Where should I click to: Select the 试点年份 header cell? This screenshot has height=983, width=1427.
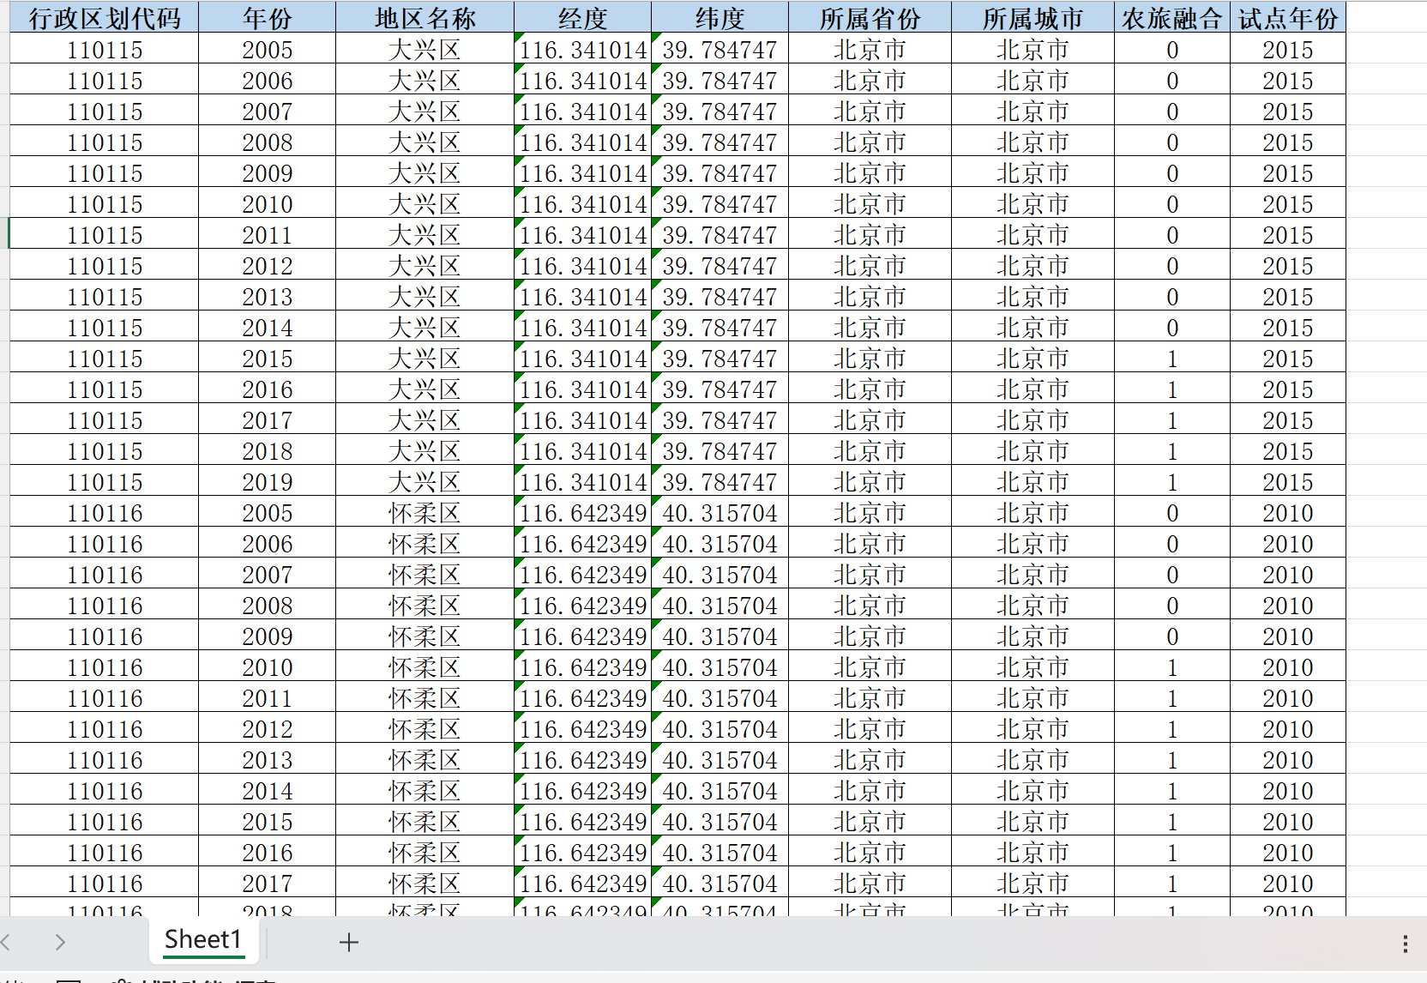point(1288,18)
